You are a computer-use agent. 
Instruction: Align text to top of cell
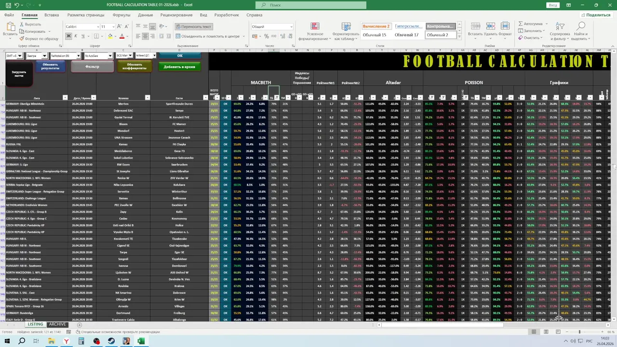pos(138,27)
